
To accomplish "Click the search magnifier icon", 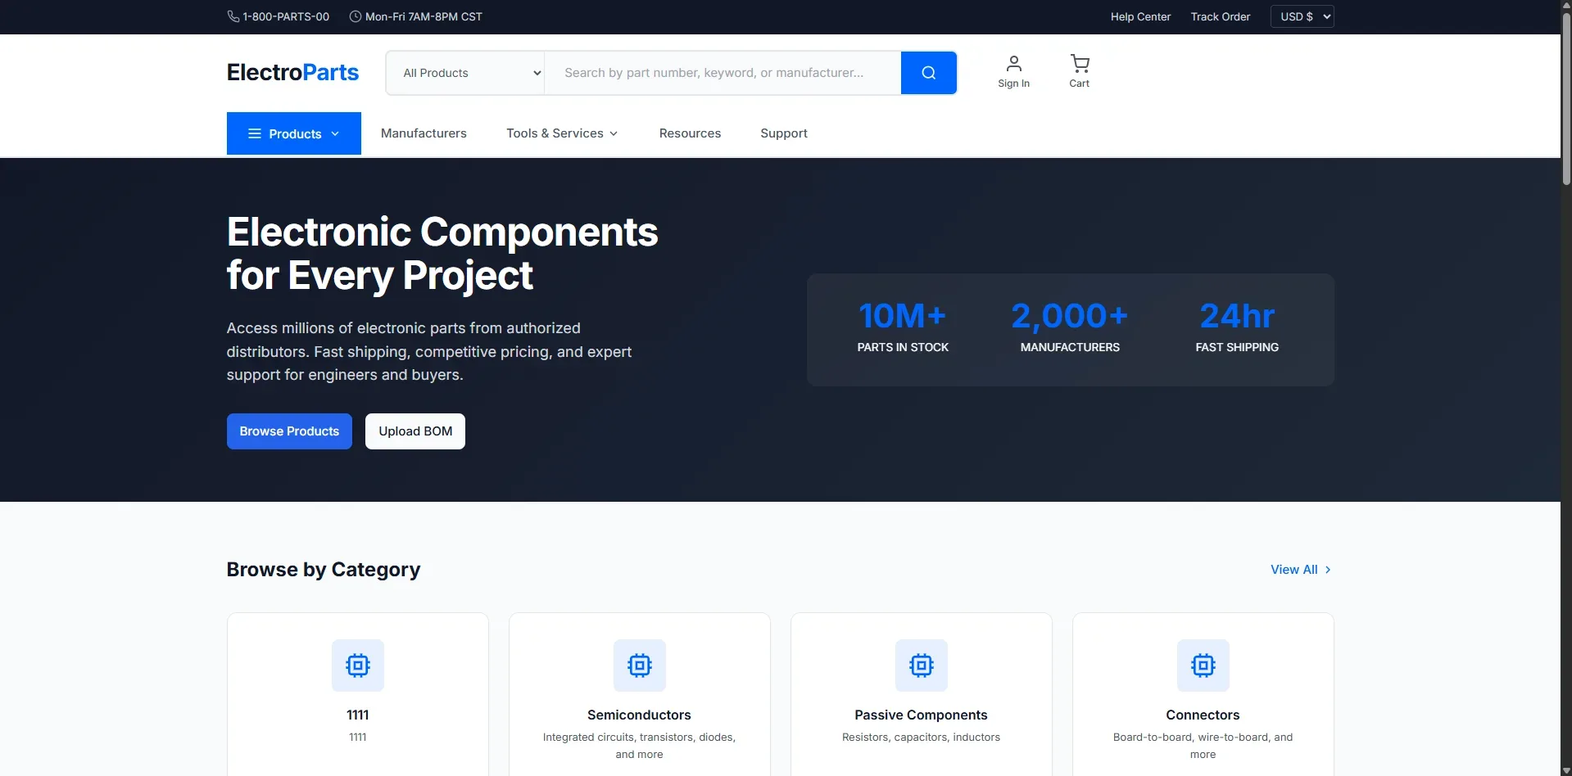I will pyautogui.click(x=927, y=72).
